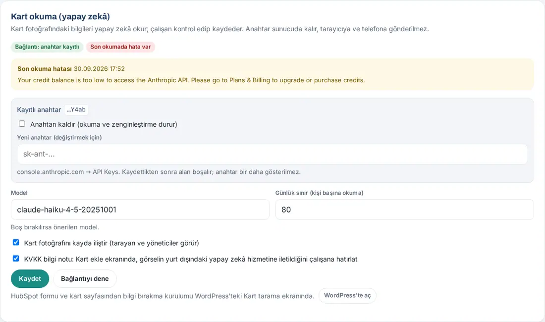545x322 pixels.
Task: Click the green Kaydet button
Action: tap(30, 278)
